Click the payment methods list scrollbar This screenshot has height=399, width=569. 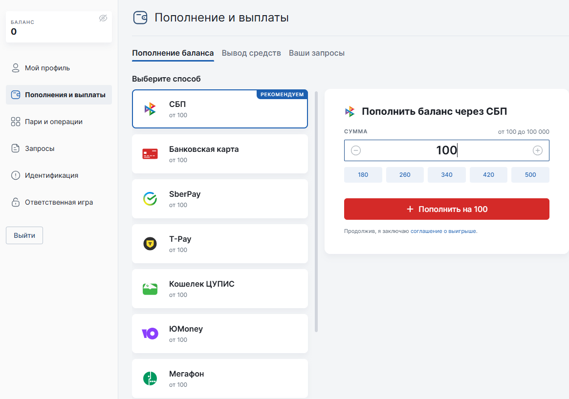(316, 212)
